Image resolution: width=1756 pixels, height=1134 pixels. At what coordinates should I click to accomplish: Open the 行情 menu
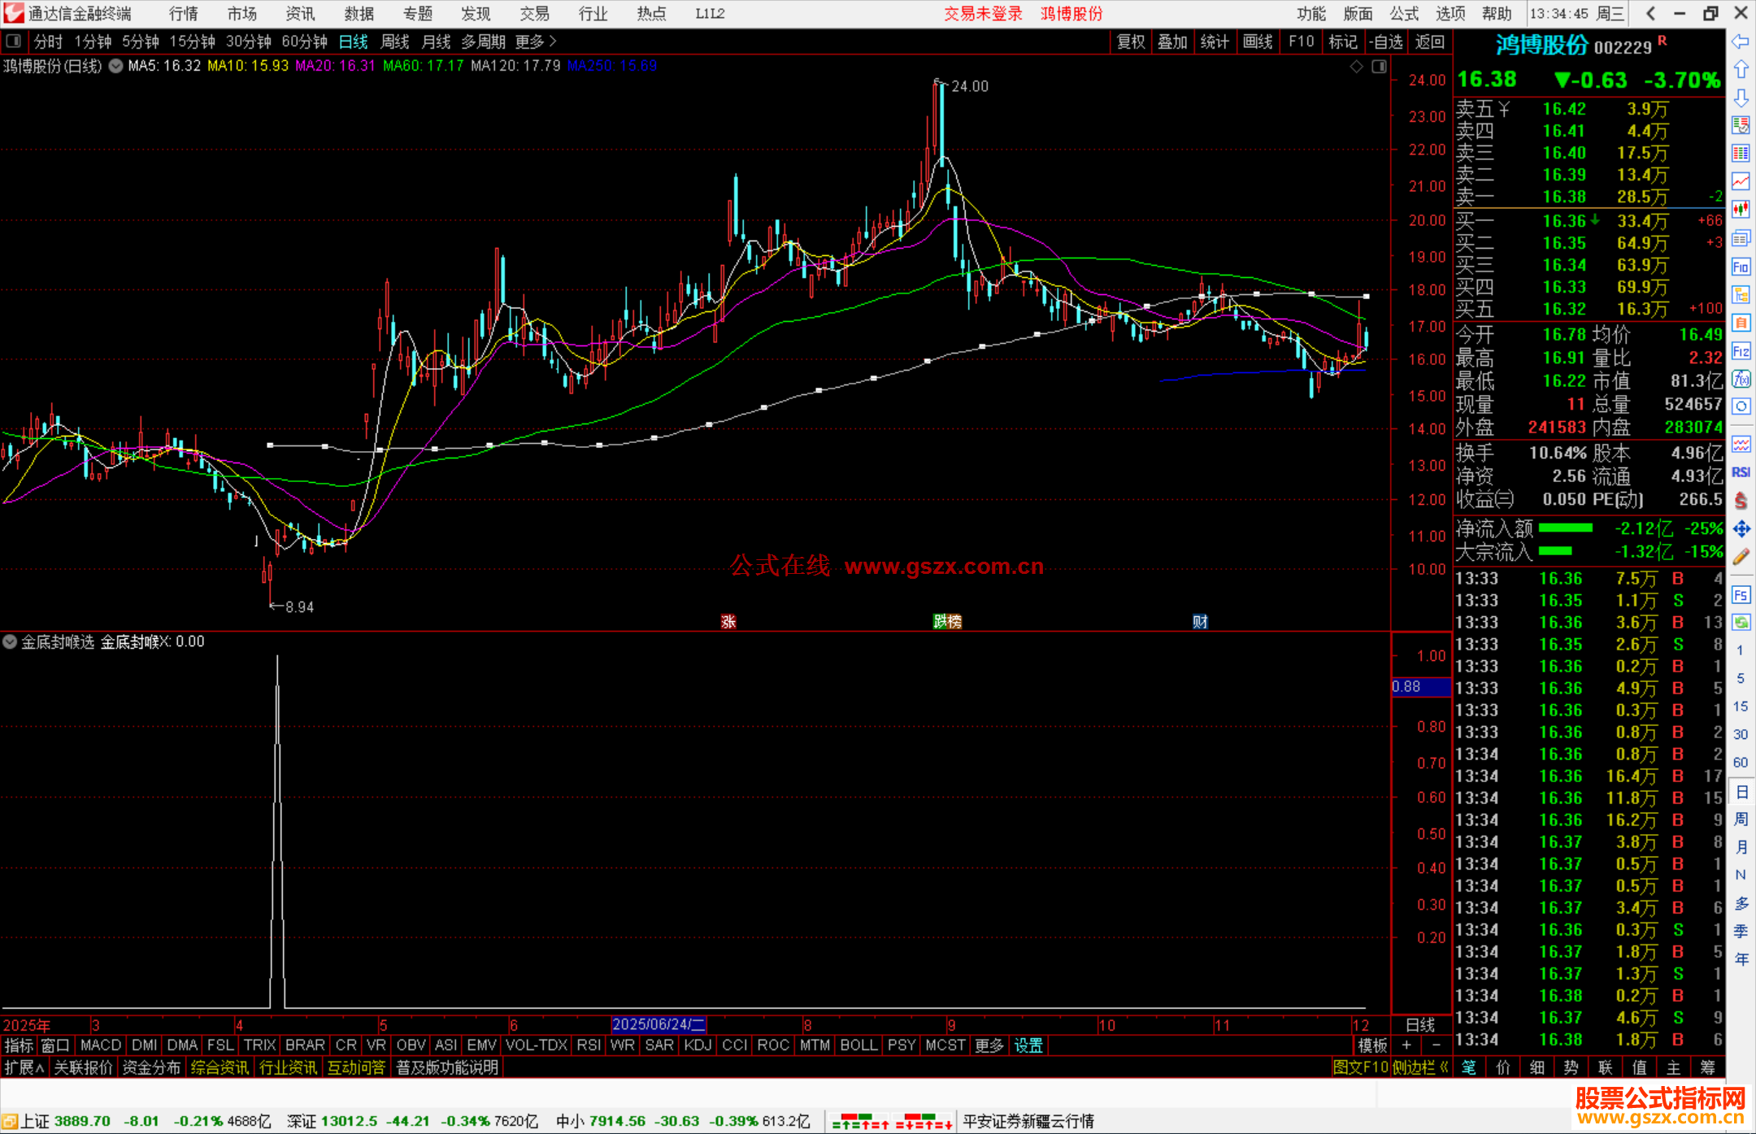(x=183, y=14)
